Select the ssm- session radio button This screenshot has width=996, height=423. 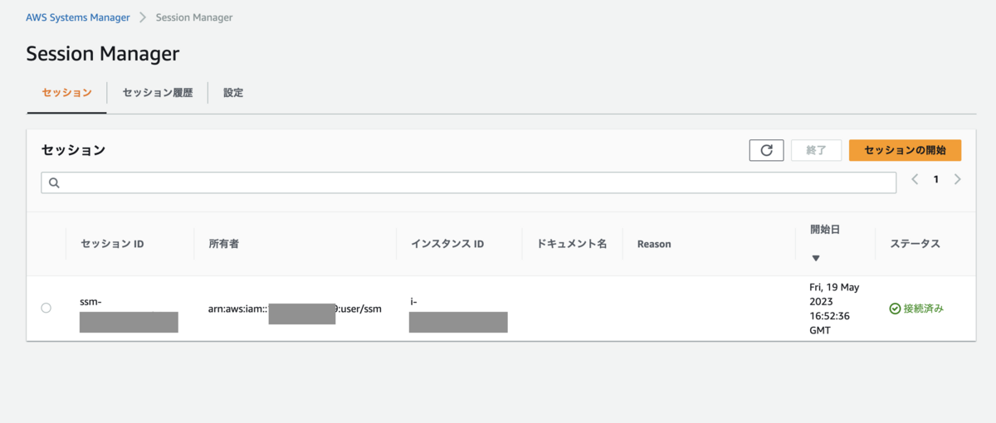46,308
